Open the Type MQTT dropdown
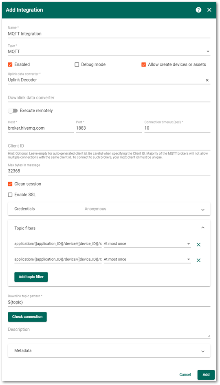220x385 pixels. 109,51
